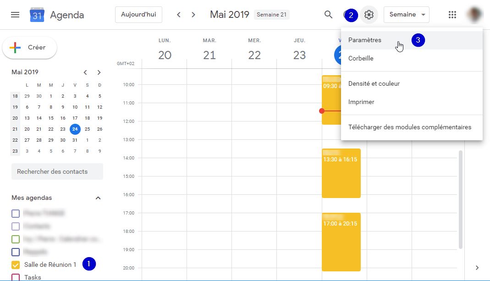The image size is (490, 281).
Task: Click the Créer button
Action: [x=30, y=48]
